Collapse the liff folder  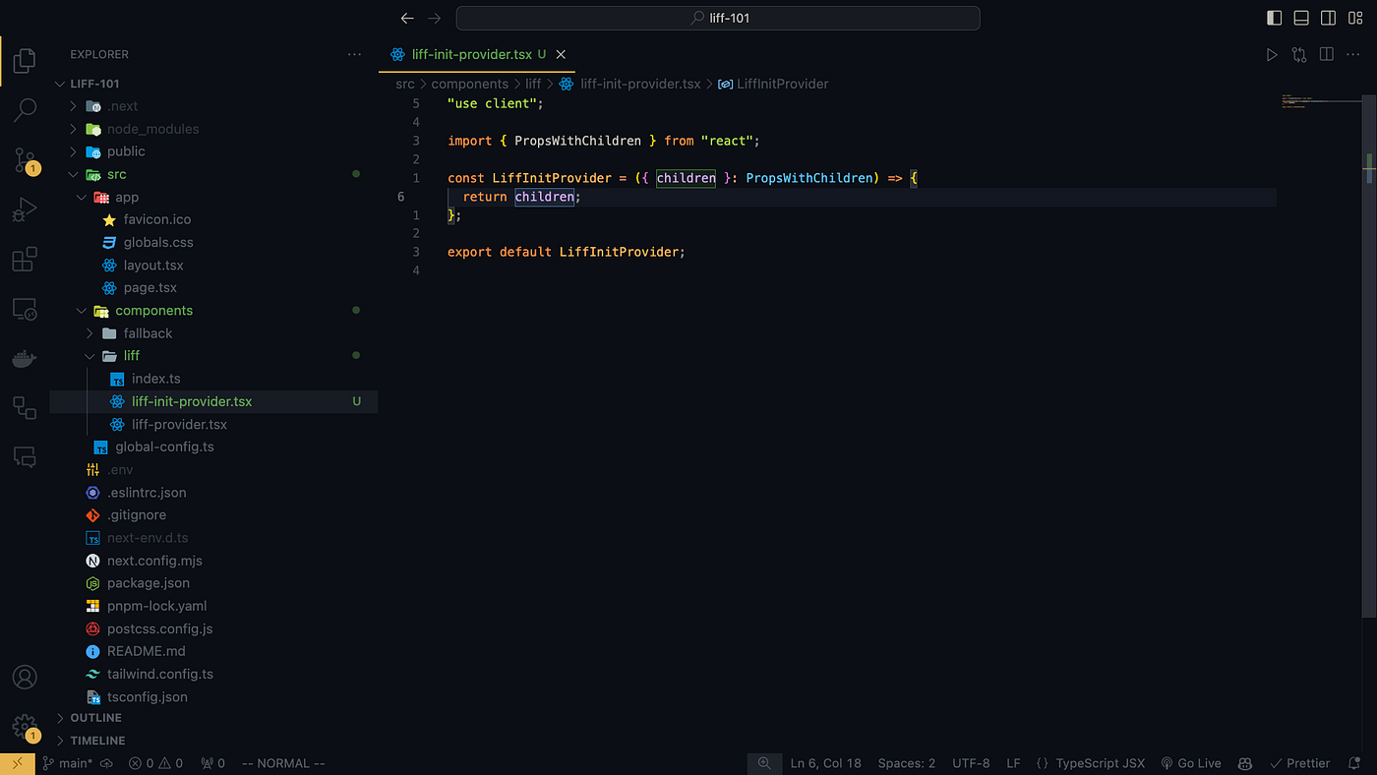[x=213, y=356]
